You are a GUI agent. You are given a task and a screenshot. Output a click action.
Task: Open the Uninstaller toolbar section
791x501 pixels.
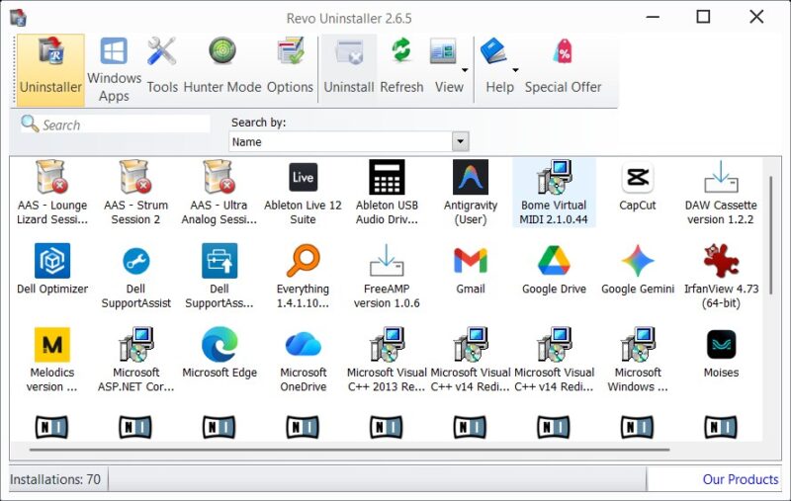50,70
